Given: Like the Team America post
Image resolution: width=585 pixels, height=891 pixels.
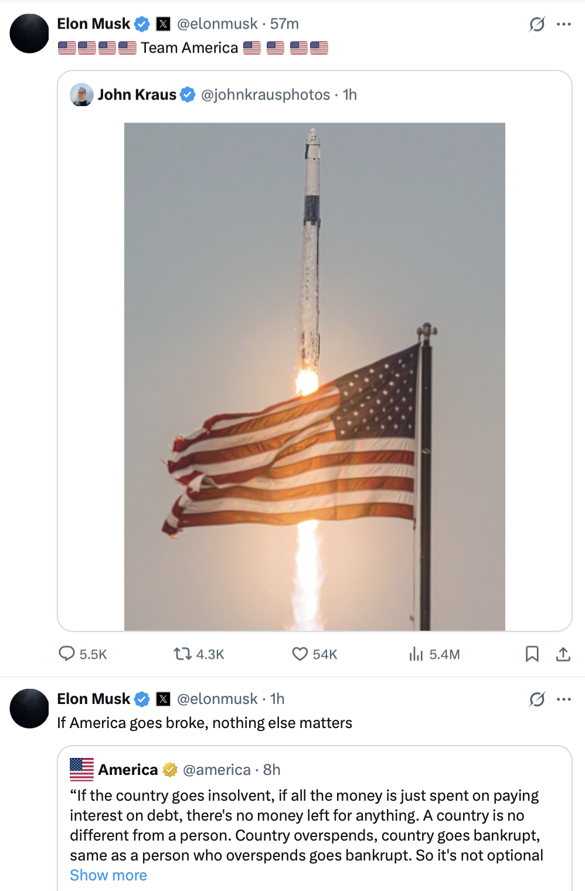Looking at the screenshot, I should coord(300,654).
